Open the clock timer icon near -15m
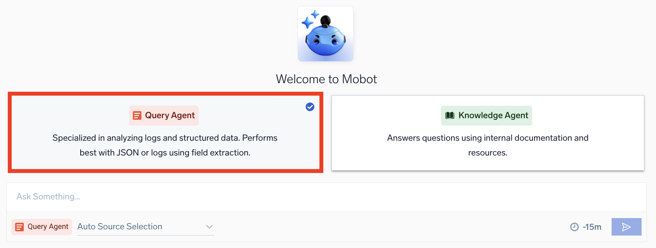Screen dimensions: 656x248 575,227
